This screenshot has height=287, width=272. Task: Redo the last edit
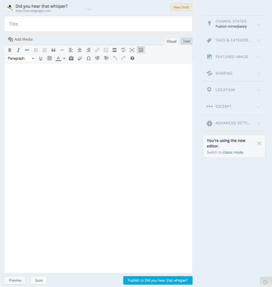pos(124,58)
